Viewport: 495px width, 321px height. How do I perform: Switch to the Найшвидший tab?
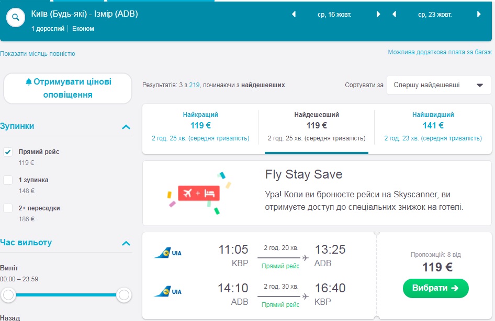tap(433, 126)
